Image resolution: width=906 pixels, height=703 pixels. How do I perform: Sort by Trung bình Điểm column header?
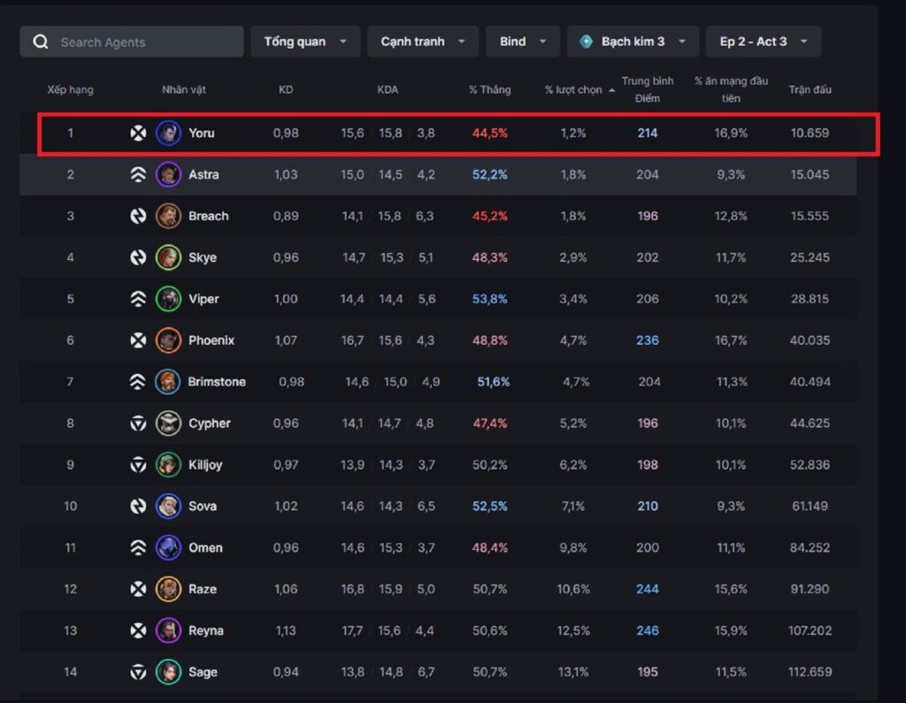(647, 89)
